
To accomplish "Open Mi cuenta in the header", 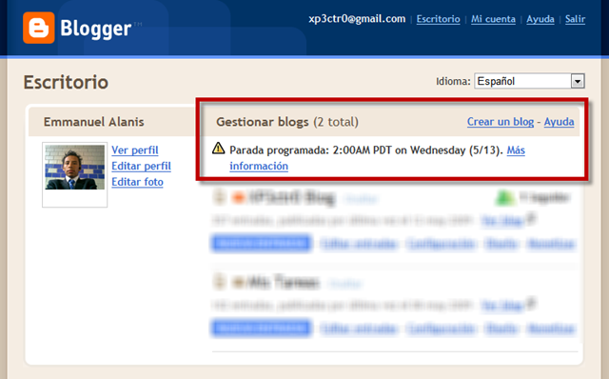I will [x=493, y=19].
